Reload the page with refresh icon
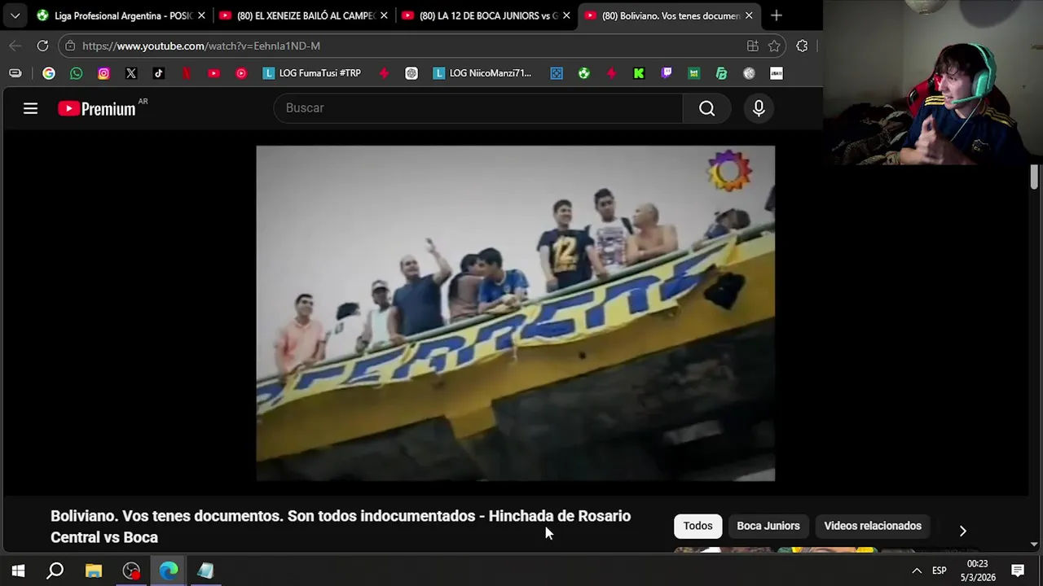The width and height of the screenshot is (1043, 586). 42,46
